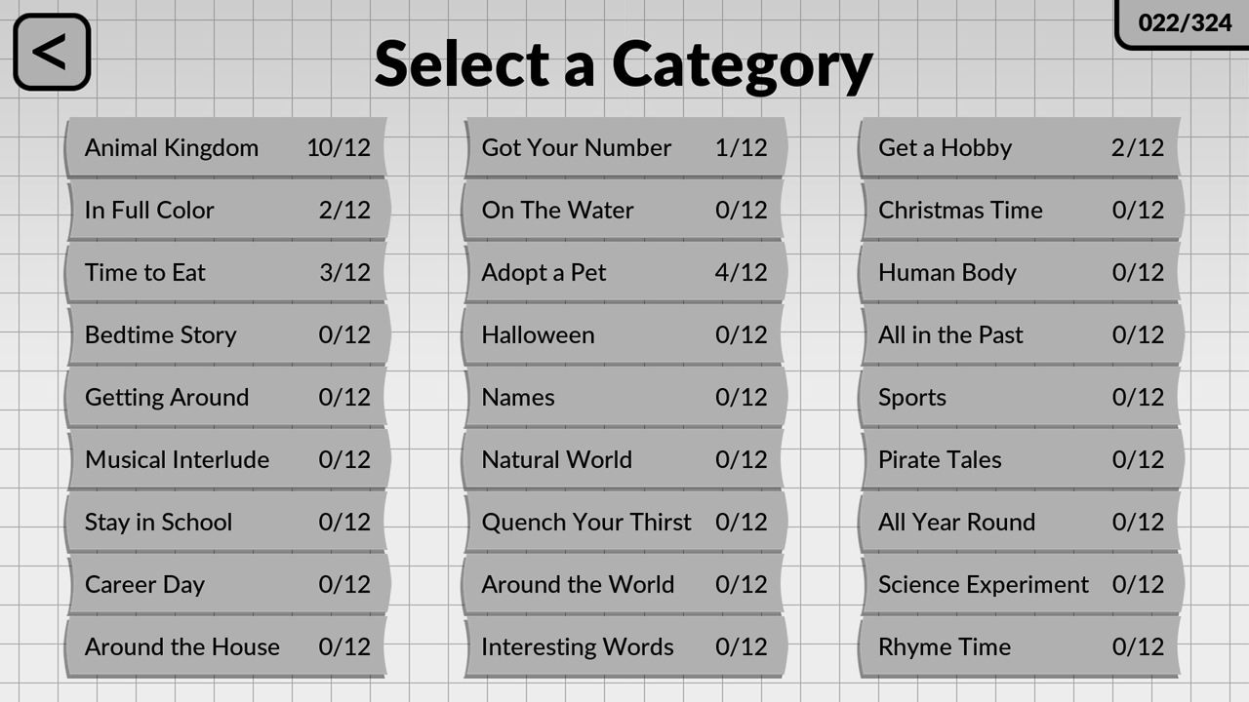Choose the Natural World category

[x=624, y=460]
